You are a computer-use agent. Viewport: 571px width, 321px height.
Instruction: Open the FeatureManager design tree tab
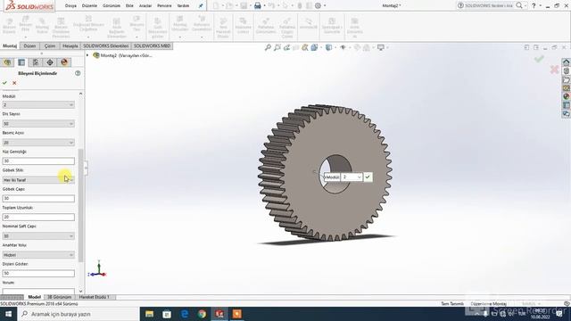pyautogui.click(x=7, y=62)
